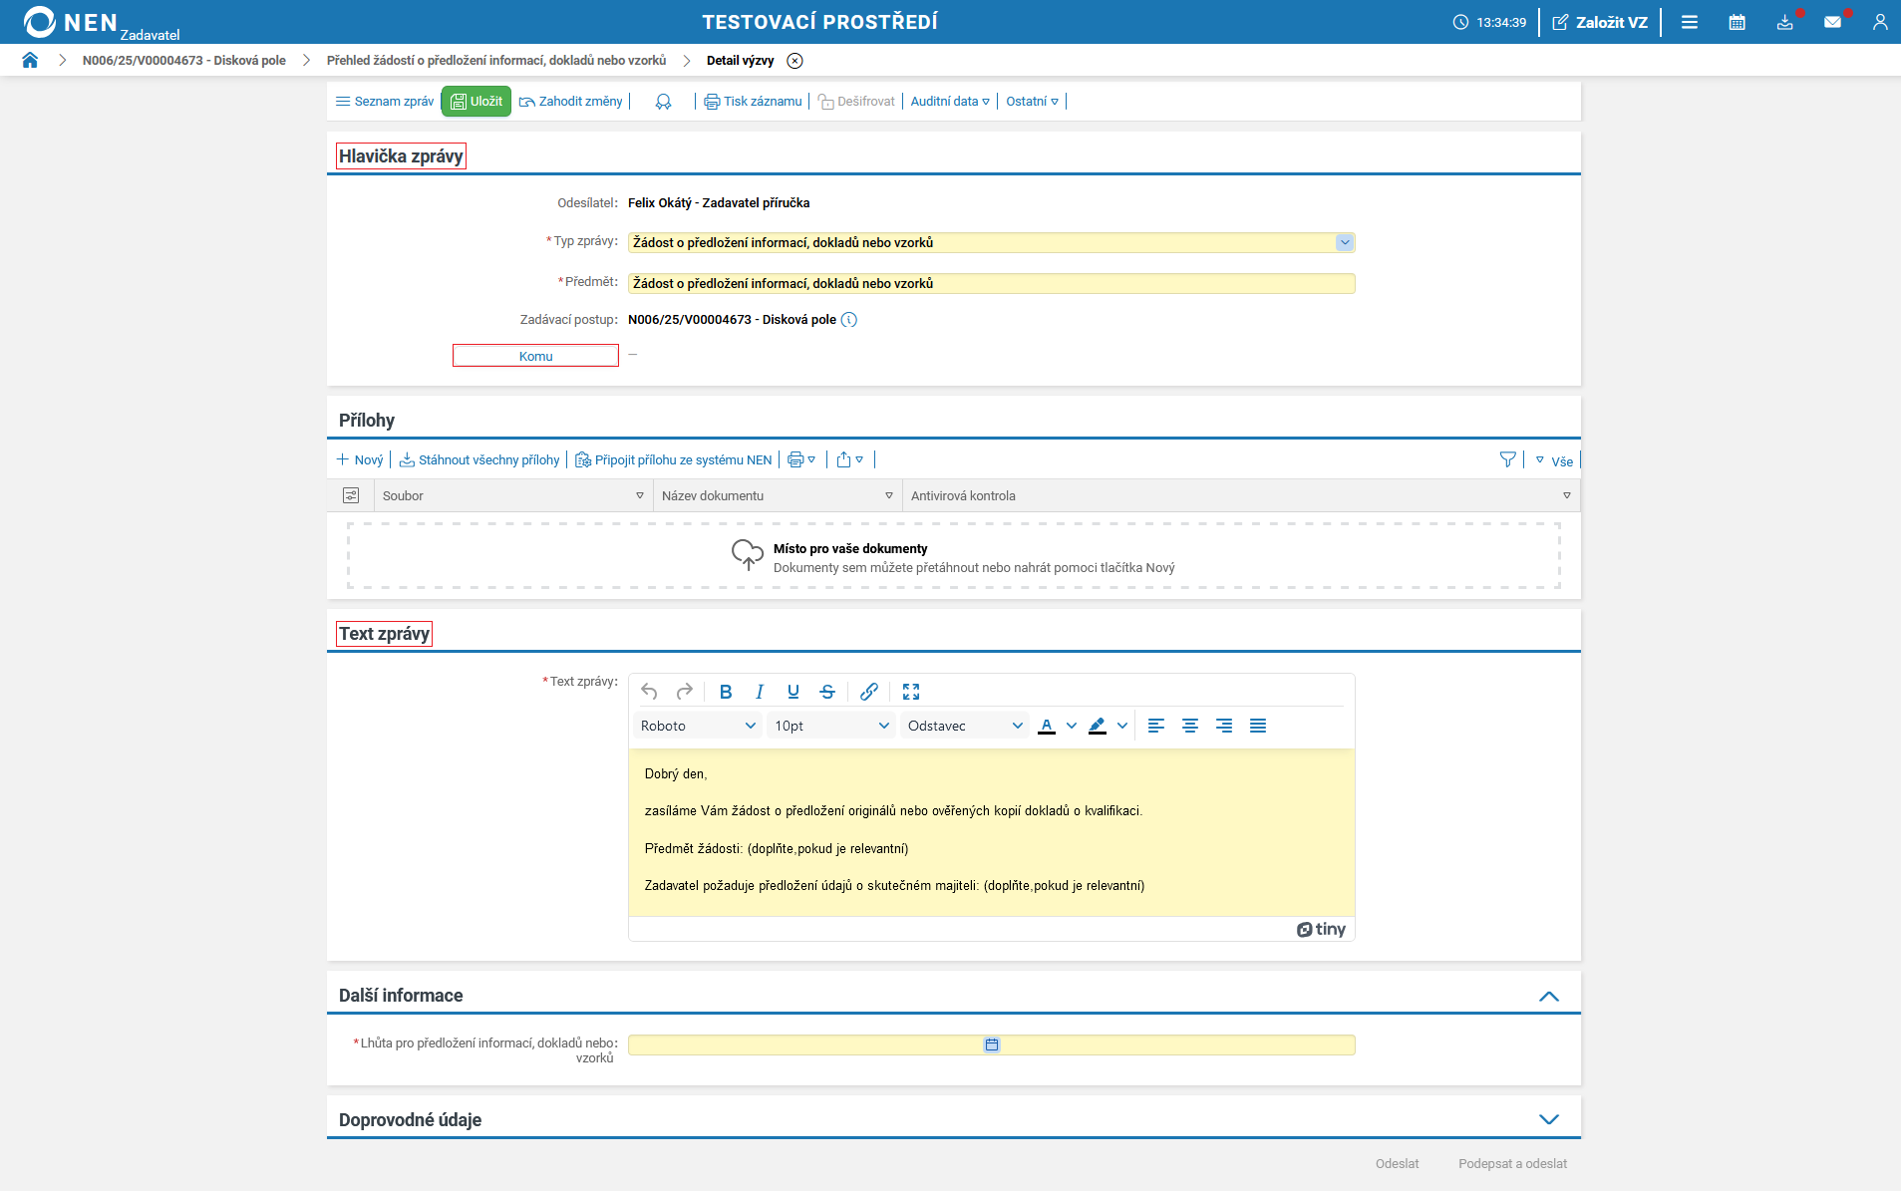Click the fullscreen editor icon
Screen dimensions: 1901x1191
[x=910, y=692]
